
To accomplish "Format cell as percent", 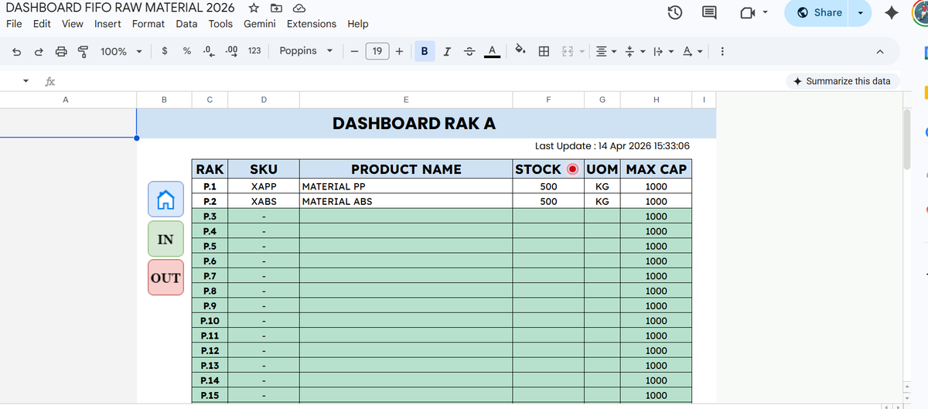I will [x=186, y=51].
